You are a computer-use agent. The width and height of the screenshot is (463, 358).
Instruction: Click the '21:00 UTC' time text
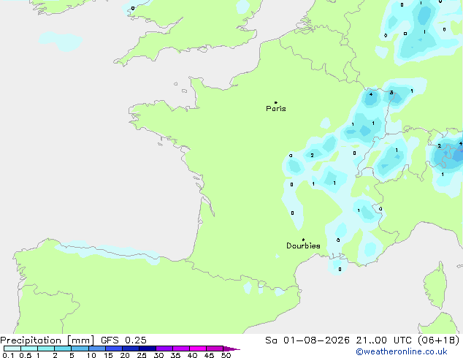click(384, 340)
